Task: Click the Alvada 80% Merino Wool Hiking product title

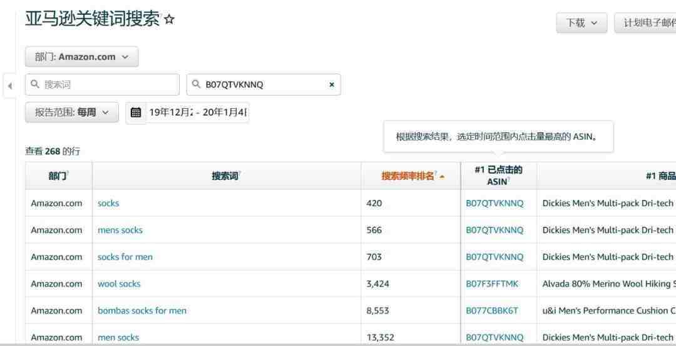Action: pos(609,284)
